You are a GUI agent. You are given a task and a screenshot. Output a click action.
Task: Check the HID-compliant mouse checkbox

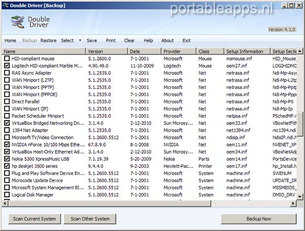pos(7,59)
